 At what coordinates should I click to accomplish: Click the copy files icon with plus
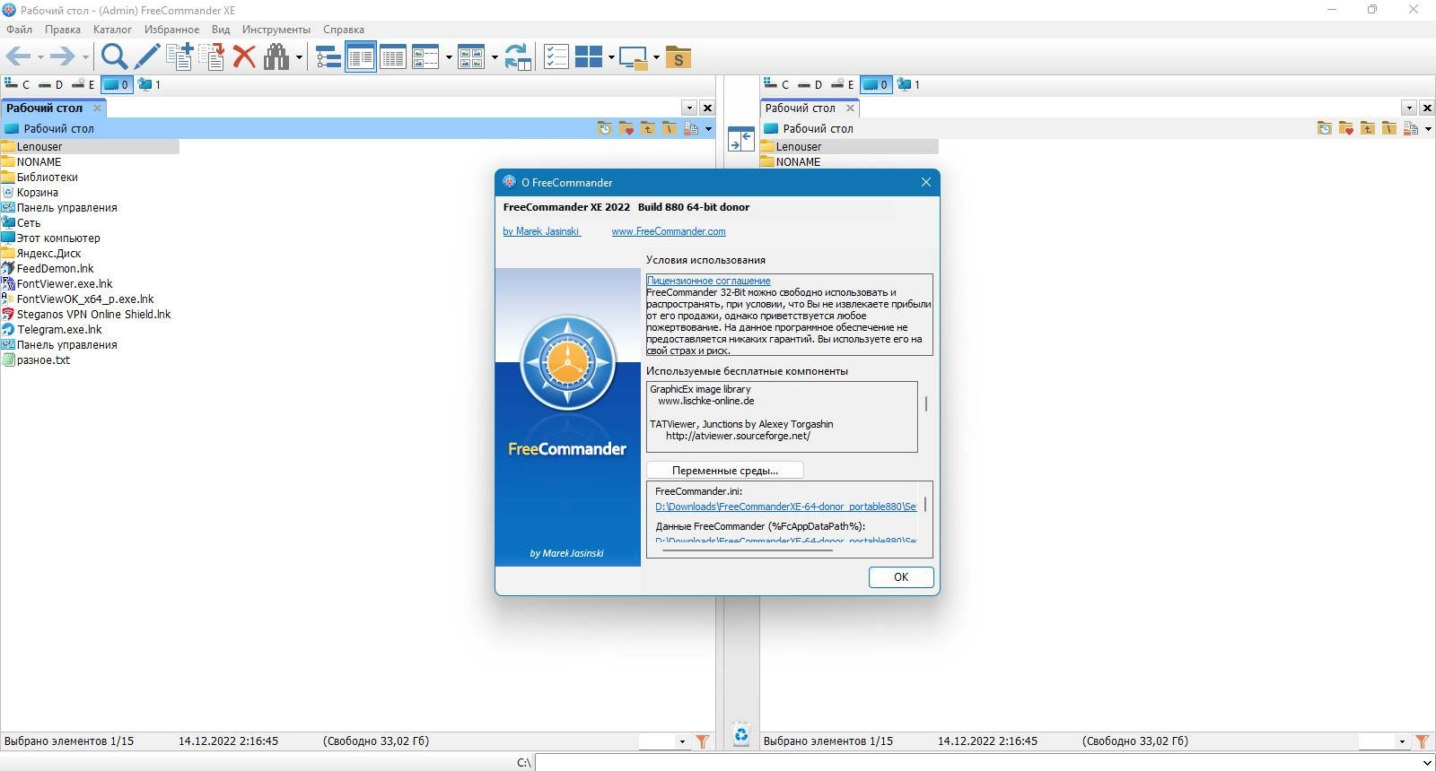[179, 57]
